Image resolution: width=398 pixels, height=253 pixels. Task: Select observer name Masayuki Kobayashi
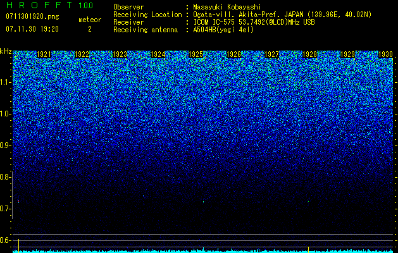click(227, 7)
